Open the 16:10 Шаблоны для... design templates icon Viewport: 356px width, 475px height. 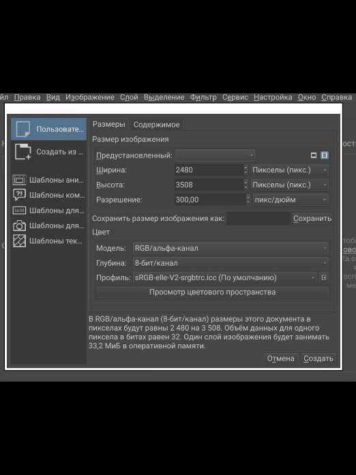tap(19, 210)
